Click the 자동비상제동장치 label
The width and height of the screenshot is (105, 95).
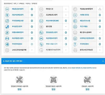(18, 15)
